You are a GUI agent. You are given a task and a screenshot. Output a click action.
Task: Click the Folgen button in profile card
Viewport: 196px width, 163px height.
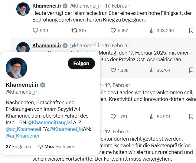(81, 63)
